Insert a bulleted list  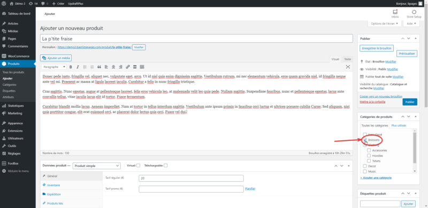pyautogui.click(x=85, y=67)
